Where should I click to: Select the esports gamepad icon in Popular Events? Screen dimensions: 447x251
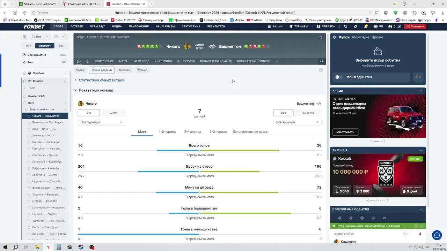click(384, 218)
